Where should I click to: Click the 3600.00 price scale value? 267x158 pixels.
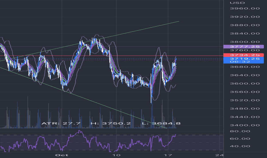[245, 84]
